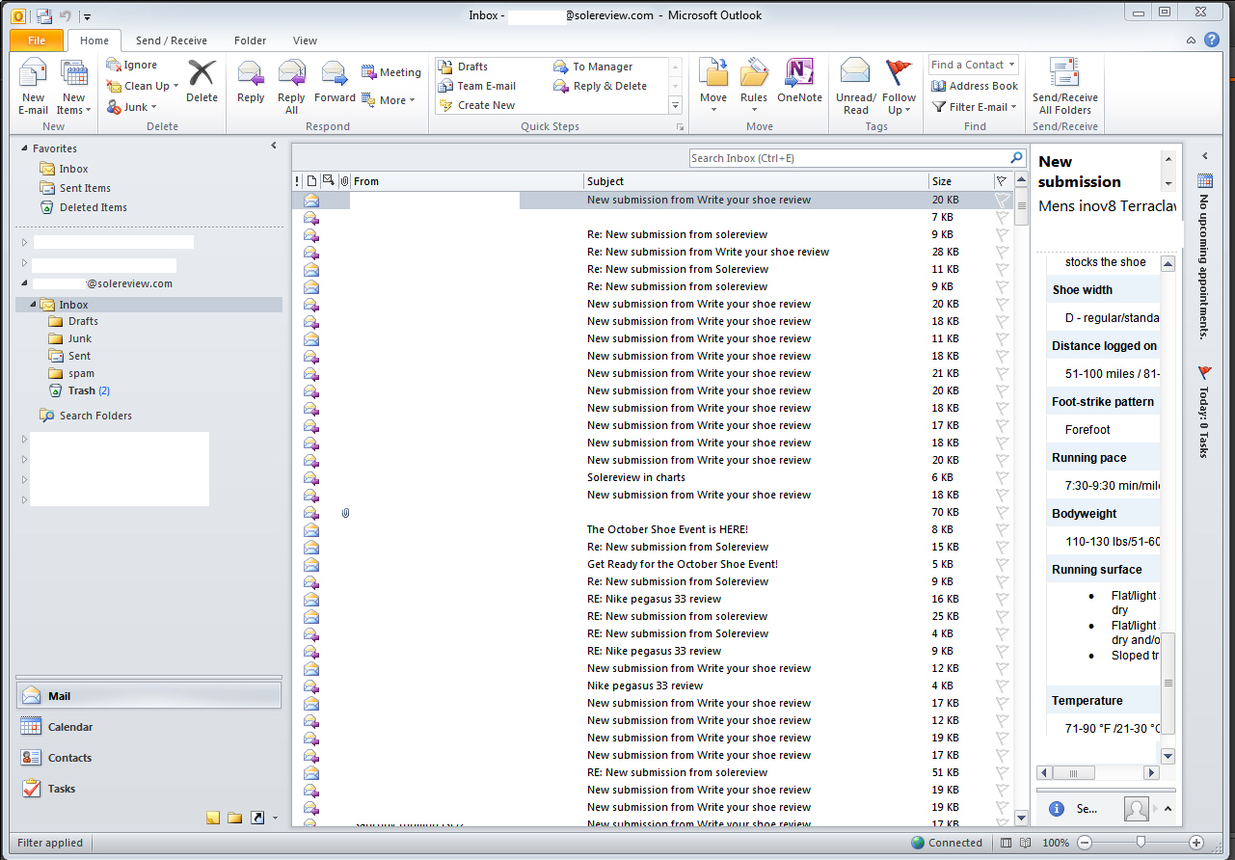Create a New E-mail
The height and width of the screenshot is (860, 1235).
tap(33, 88)
